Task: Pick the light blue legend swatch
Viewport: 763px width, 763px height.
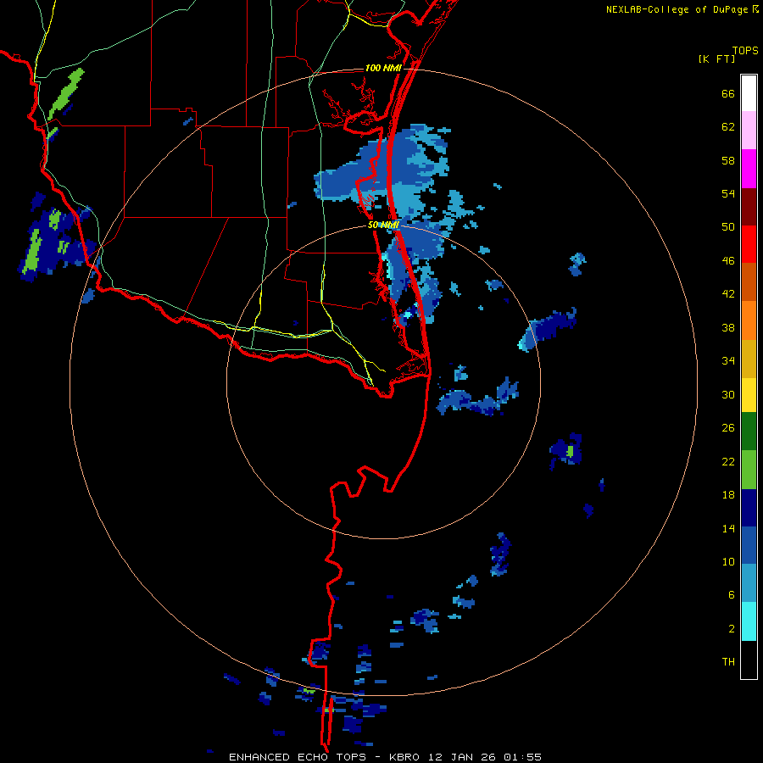Action: click(x=749, y=583)
